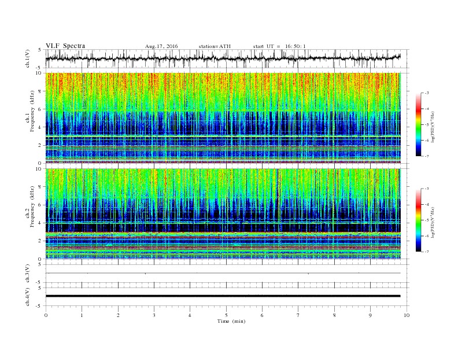The width and height of the screenshot is (458, 354).
Task: Click the "ch.1(V)" axis label
Action: (28, 58)
